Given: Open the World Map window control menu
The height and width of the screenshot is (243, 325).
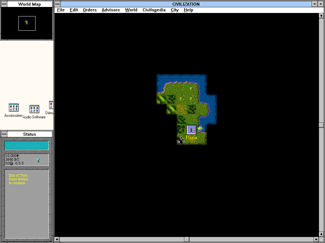Looking at the screenshot, I should pyautogui.click(x=4, y=4).
